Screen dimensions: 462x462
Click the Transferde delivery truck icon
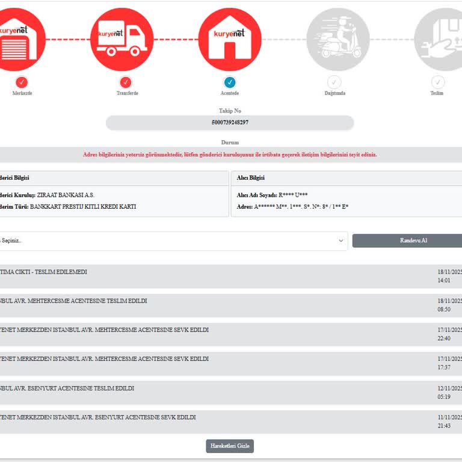pos(122,40)
